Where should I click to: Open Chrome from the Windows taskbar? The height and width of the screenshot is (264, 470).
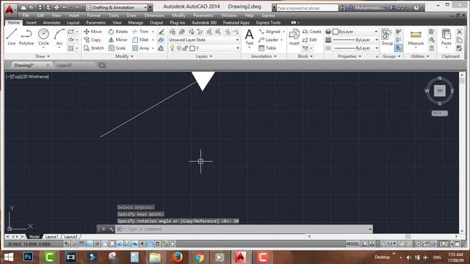click(x=198, y=257)
